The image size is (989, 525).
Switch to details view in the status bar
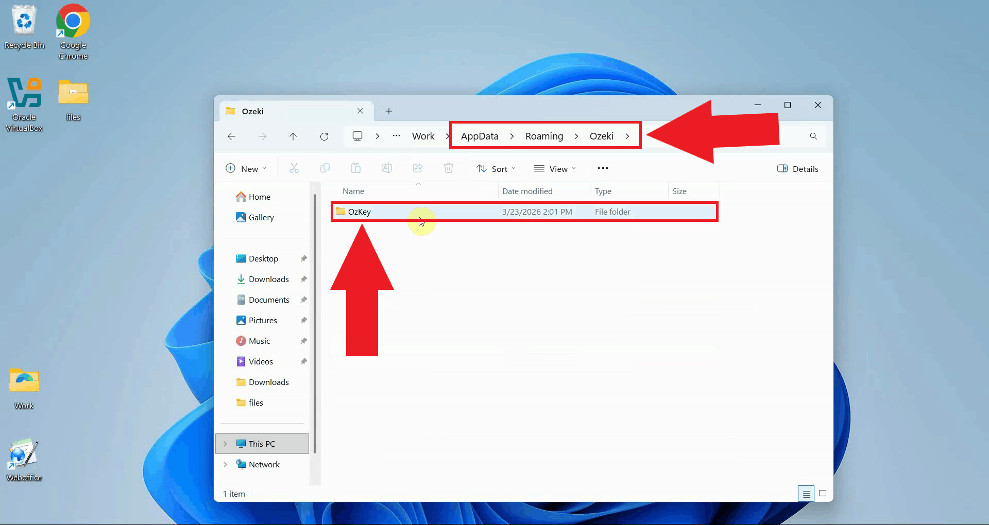[806, 493]
